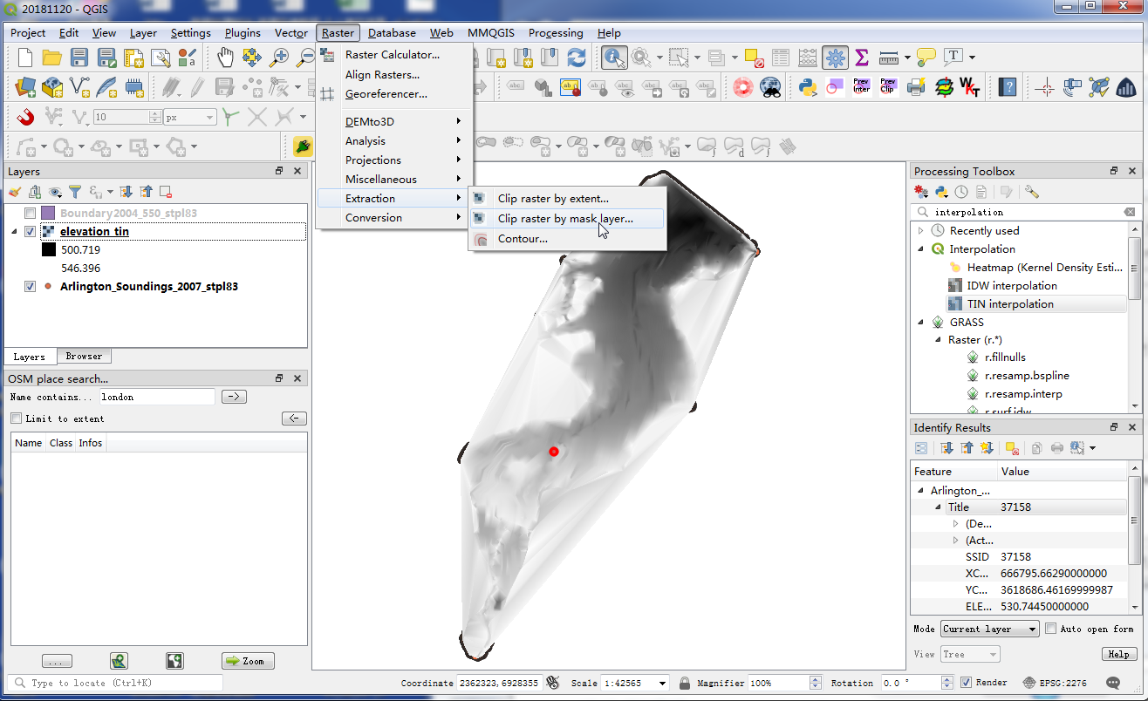Open layer styling brush in Layers panel

tap(15, 192)
